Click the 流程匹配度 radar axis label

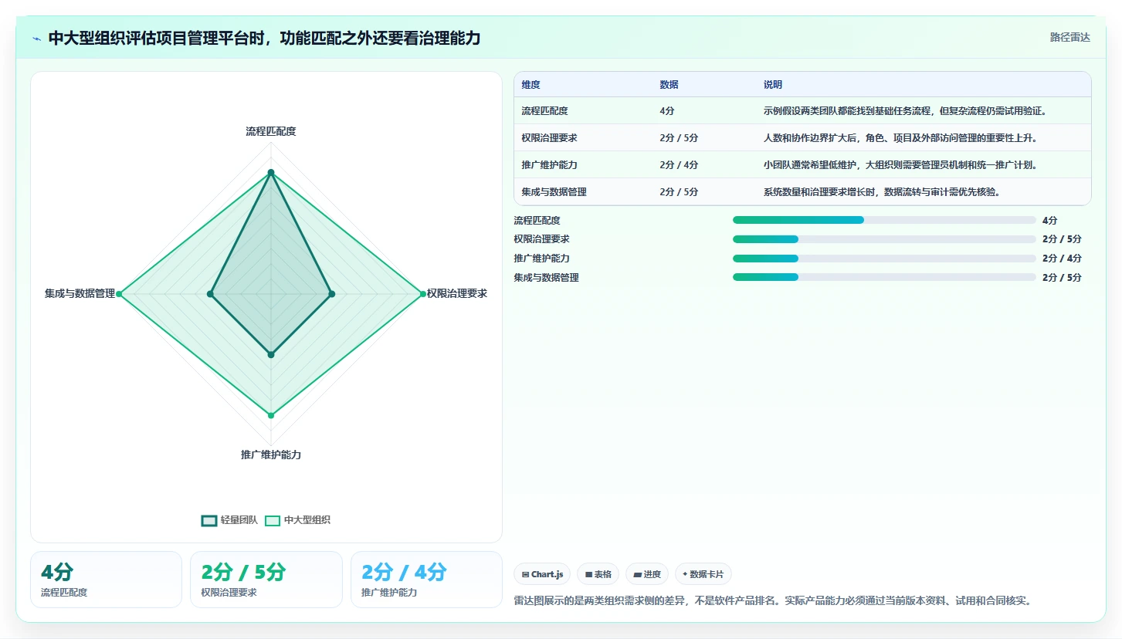click(271, 131)
